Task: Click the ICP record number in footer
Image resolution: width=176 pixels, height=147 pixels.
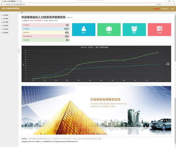Action: [72, 141]
